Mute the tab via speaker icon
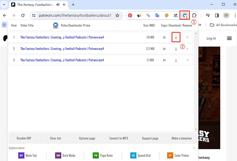Viewport: 237px width, 161px height. [57, 5]
